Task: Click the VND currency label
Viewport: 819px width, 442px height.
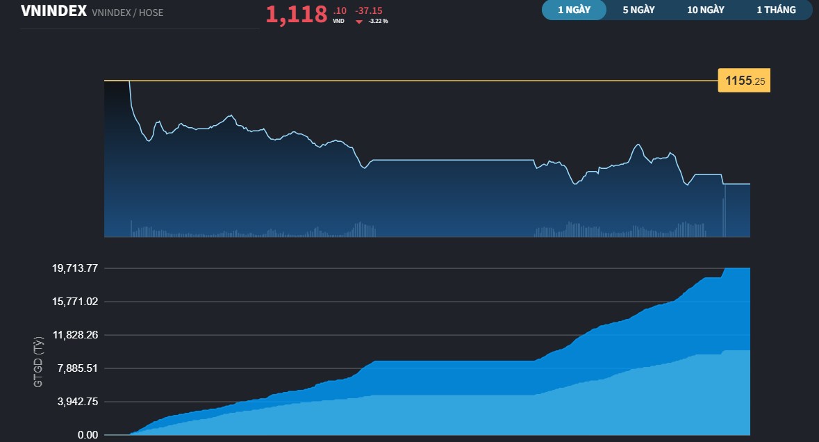Action: point(338,21)
